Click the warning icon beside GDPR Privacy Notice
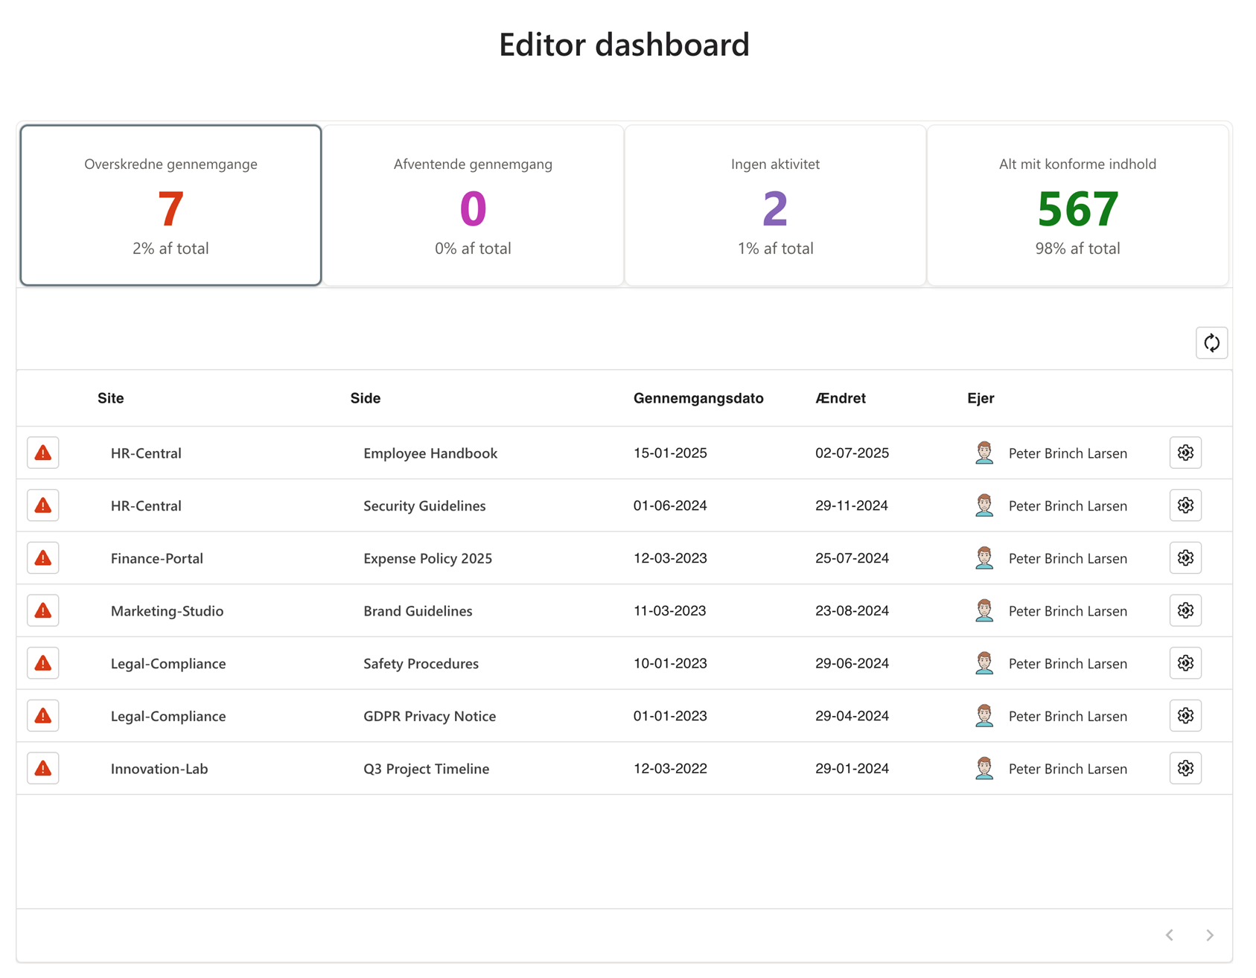The height and width of the screenshot is (978, 1256). pyautogui.click(x=42, y=715)
